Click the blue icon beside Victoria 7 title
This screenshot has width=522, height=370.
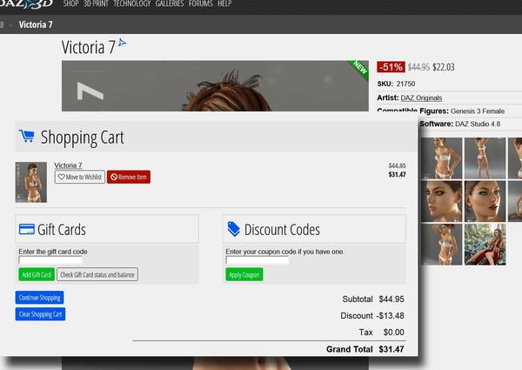click(122, 43)
